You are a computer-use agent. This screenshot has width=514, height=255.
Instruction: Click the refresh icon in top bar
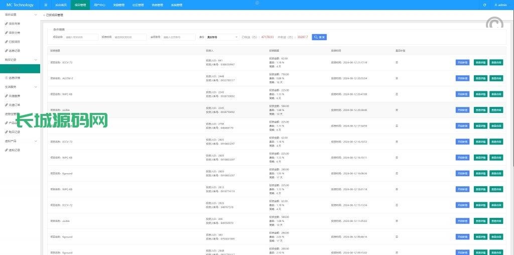tap(484, 5)
